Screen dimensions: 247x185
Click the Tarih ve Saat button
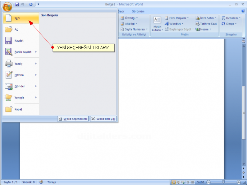(206, 24)
